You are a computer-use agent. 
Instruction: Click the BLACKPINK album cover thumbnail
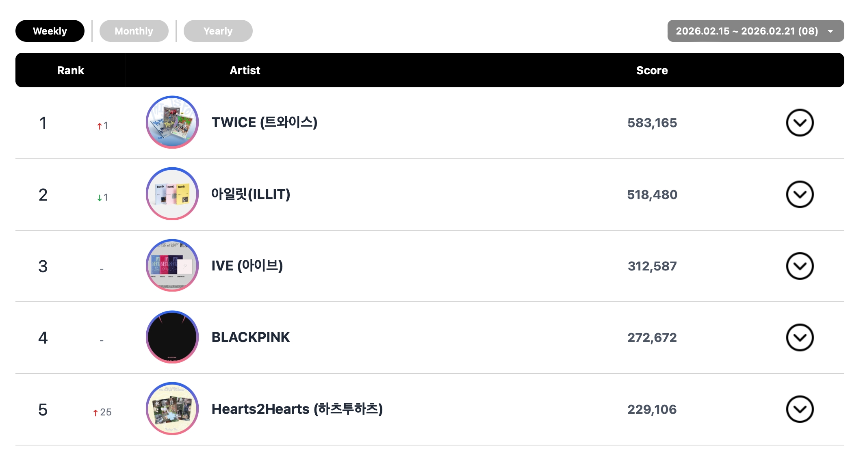[172, 337]
